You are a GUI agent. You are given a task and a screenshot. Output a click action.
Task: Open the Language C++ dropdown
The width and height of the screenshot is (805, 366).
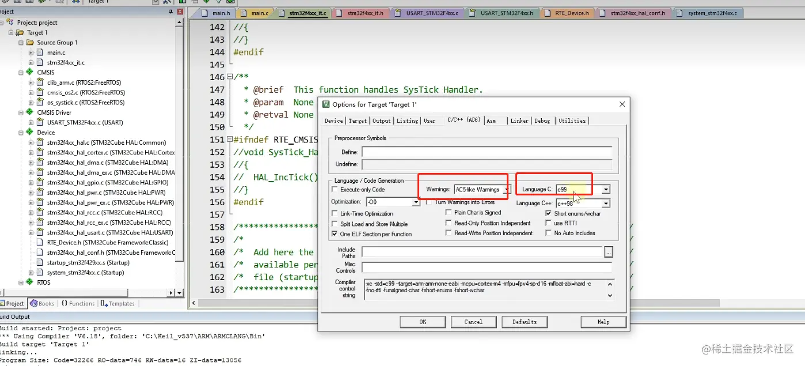(606, 203)
